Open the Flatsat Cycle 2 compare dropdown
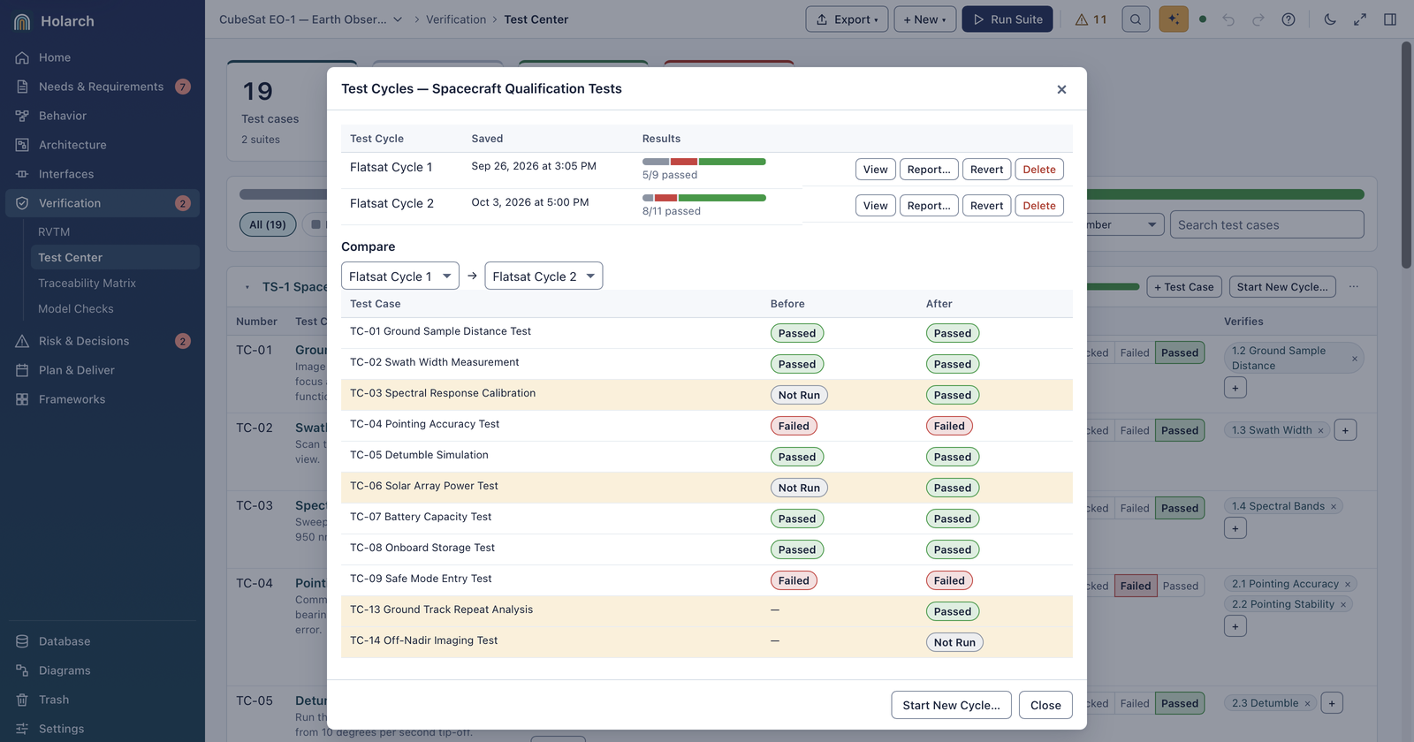This screenshot has width=1414, height=742. point(544,276)
